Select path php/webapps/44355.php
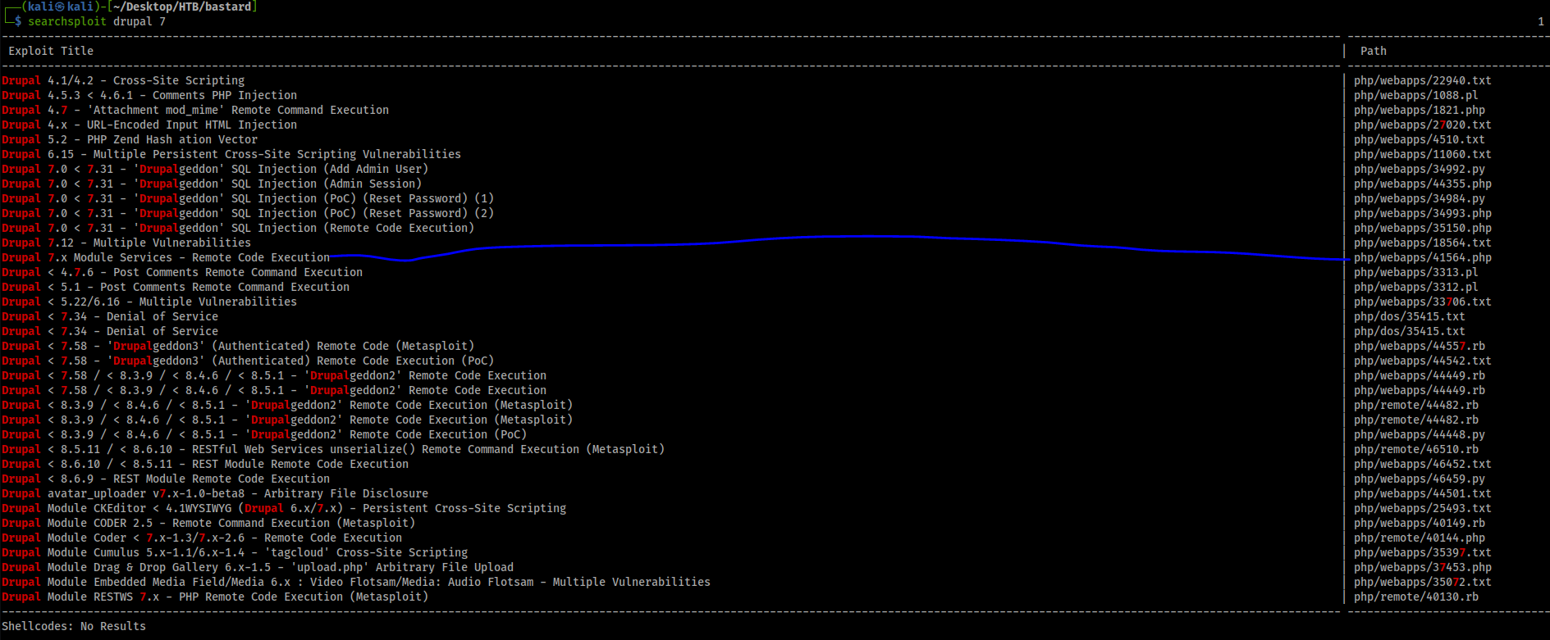Viewport: 1550px width, 640px height. (1423, 184)
